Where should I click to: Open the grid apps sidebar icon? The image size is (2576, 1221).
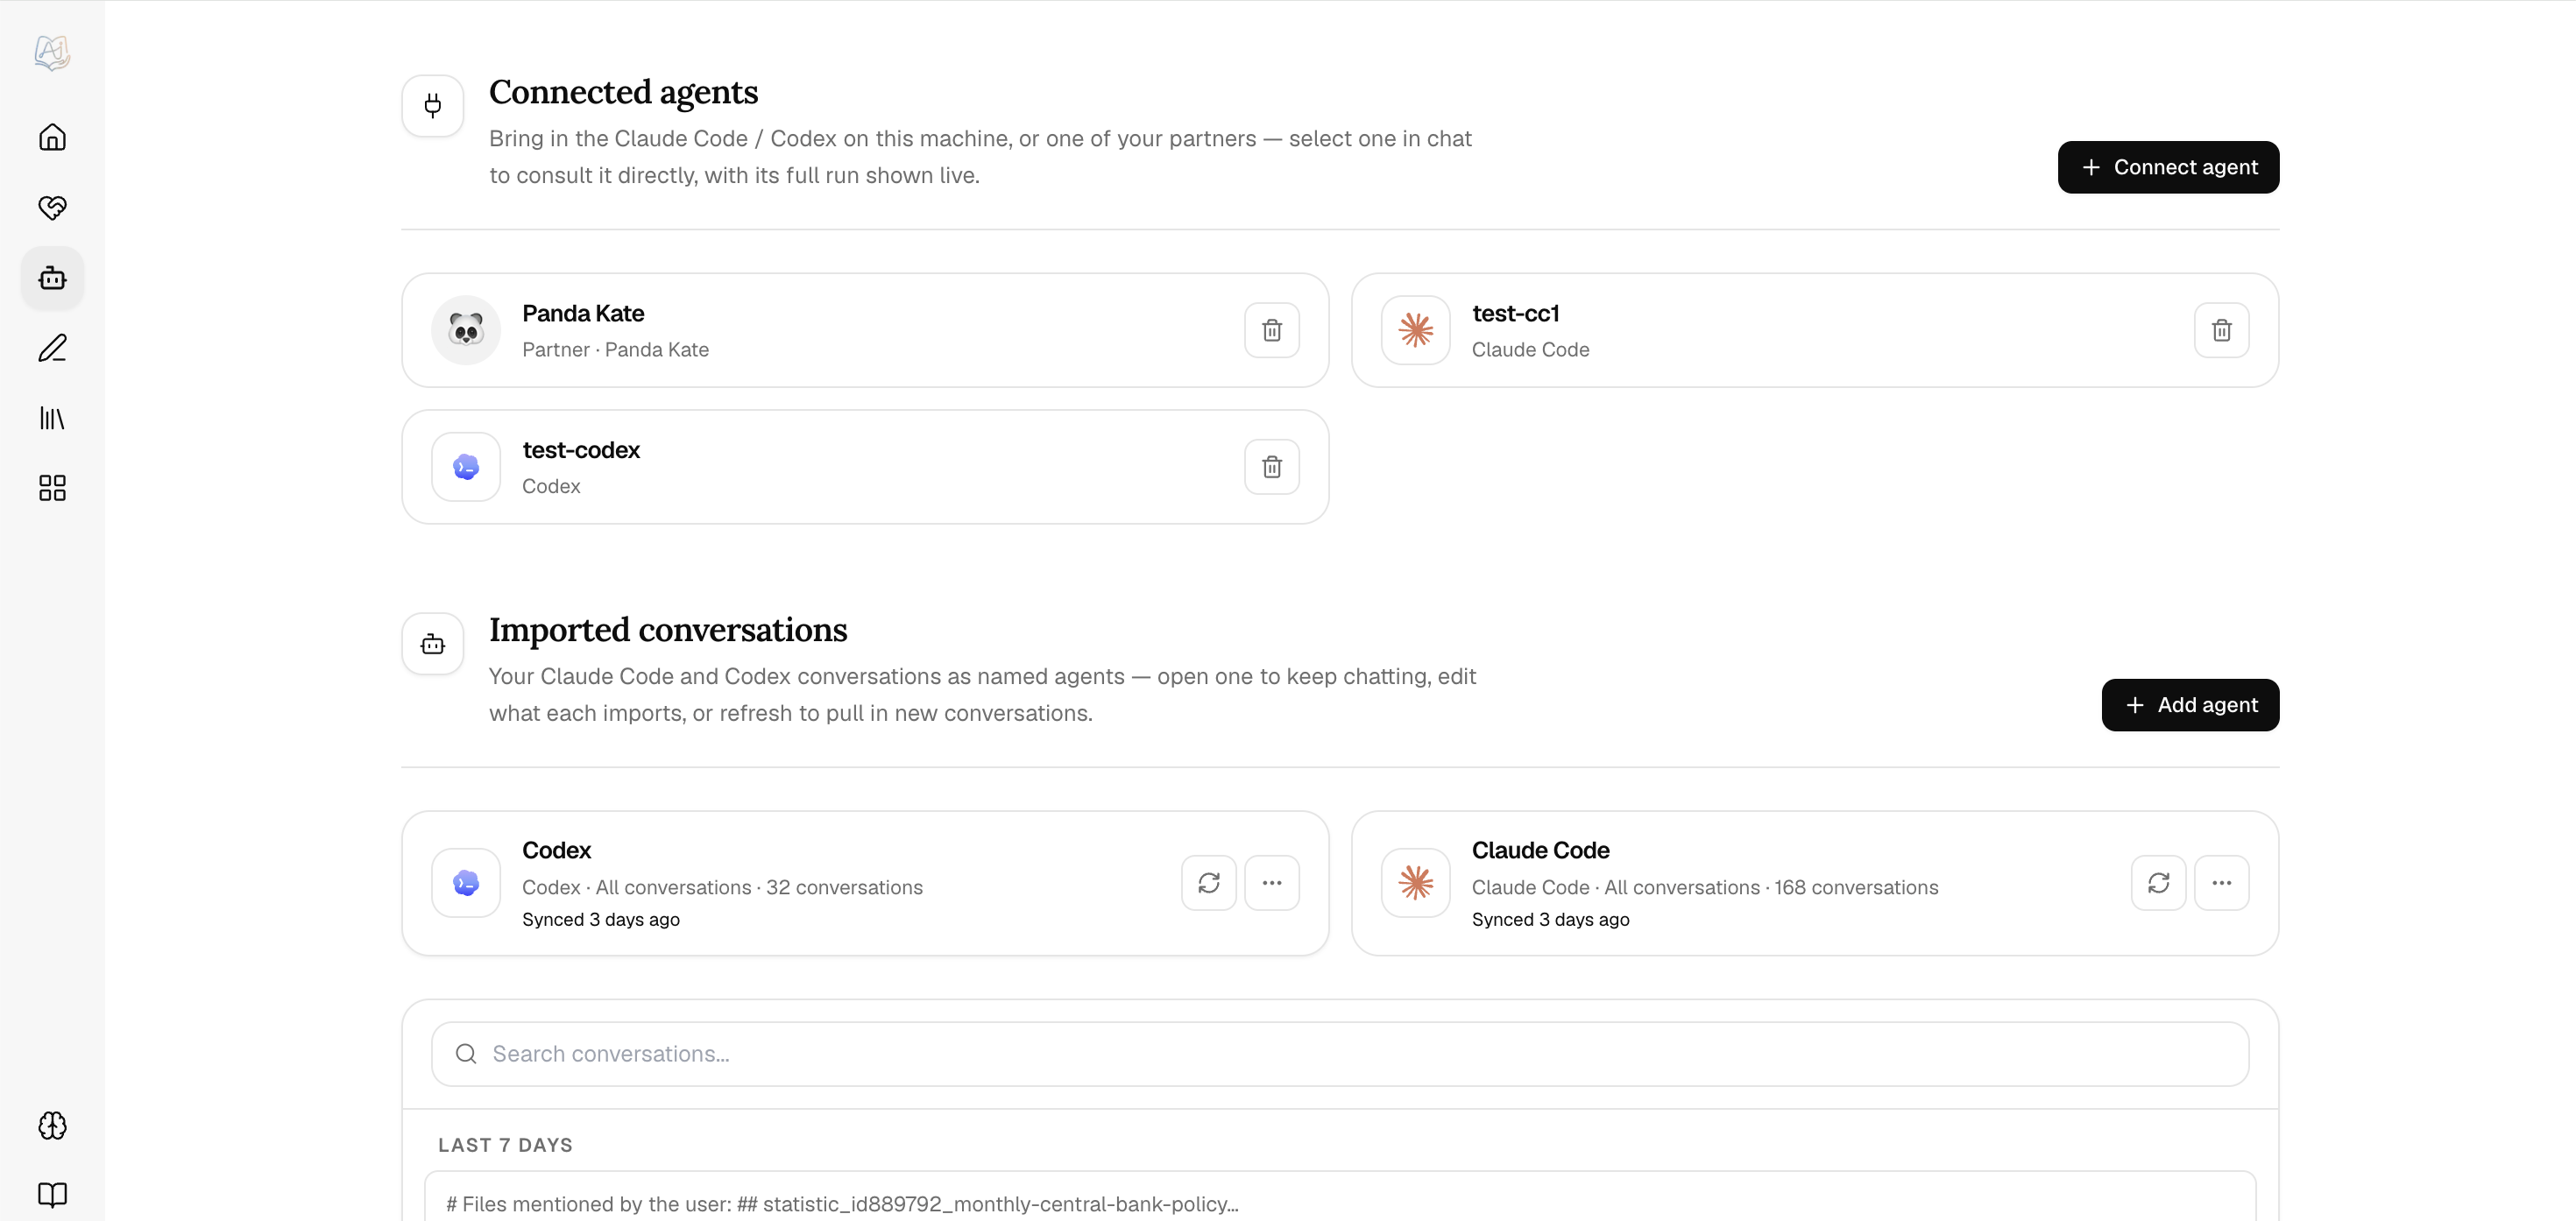[x=52, y=488]
